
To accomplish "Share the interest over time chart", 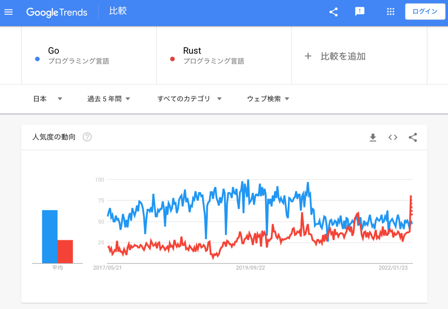I will (413, 137).
